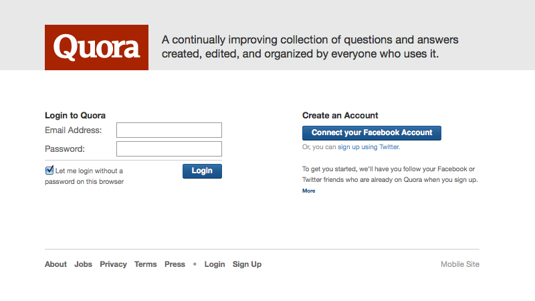Click the Sign Up footer link
Image resolution: width=535 pixels, height=301 pixels.
pos(247,264)
